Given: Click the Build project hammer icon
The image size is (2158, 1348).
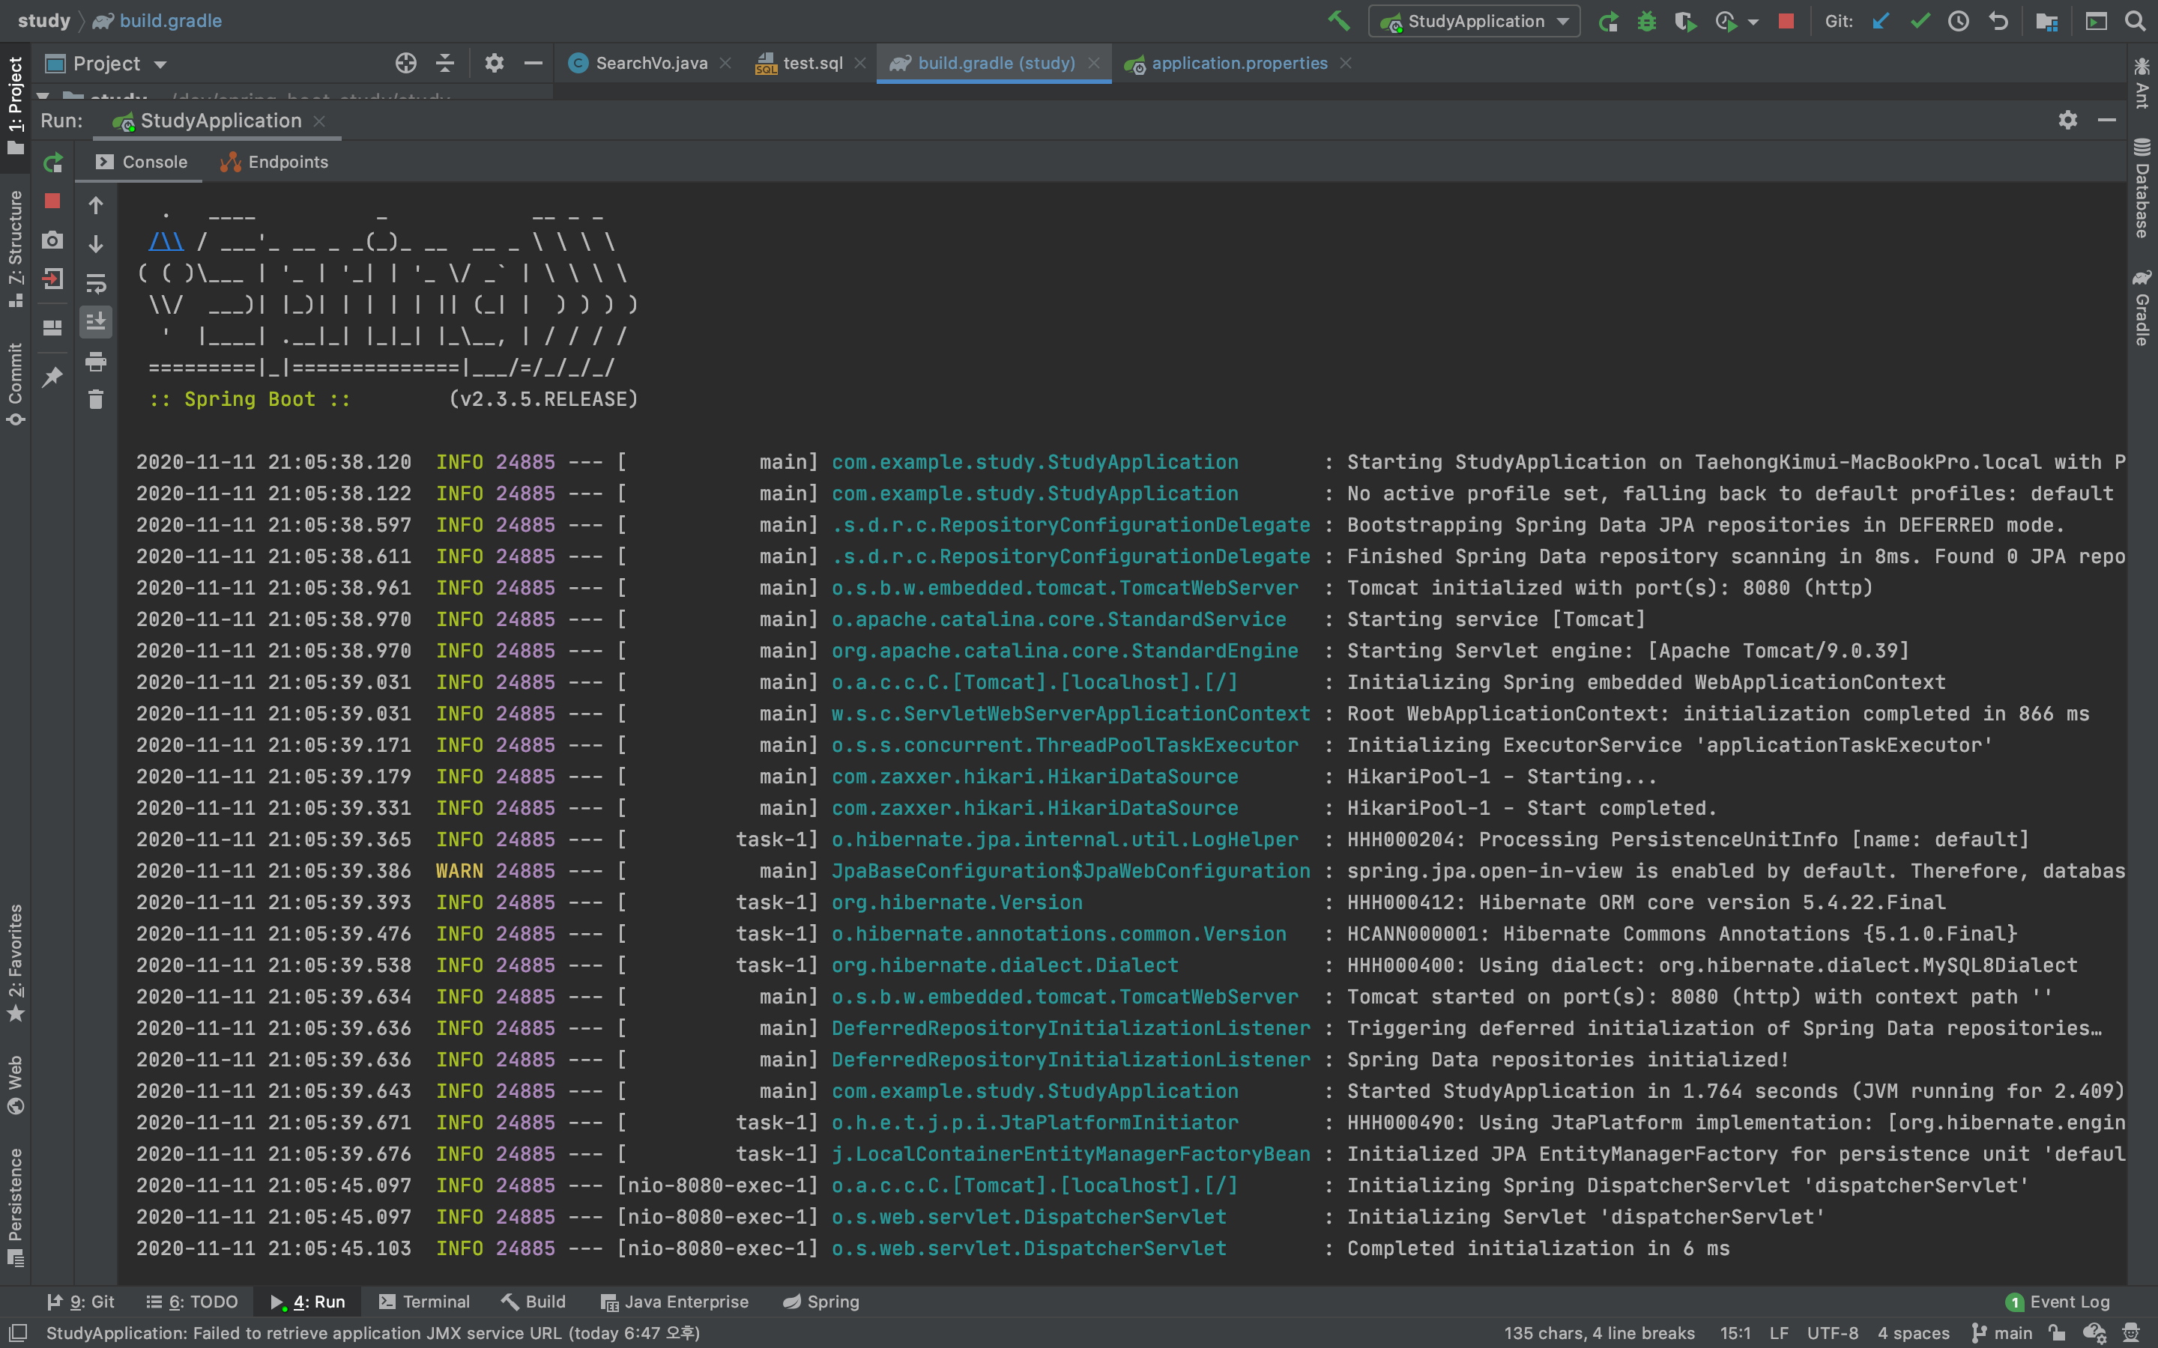Looking at the screenshot, I should coord(1338,22).
